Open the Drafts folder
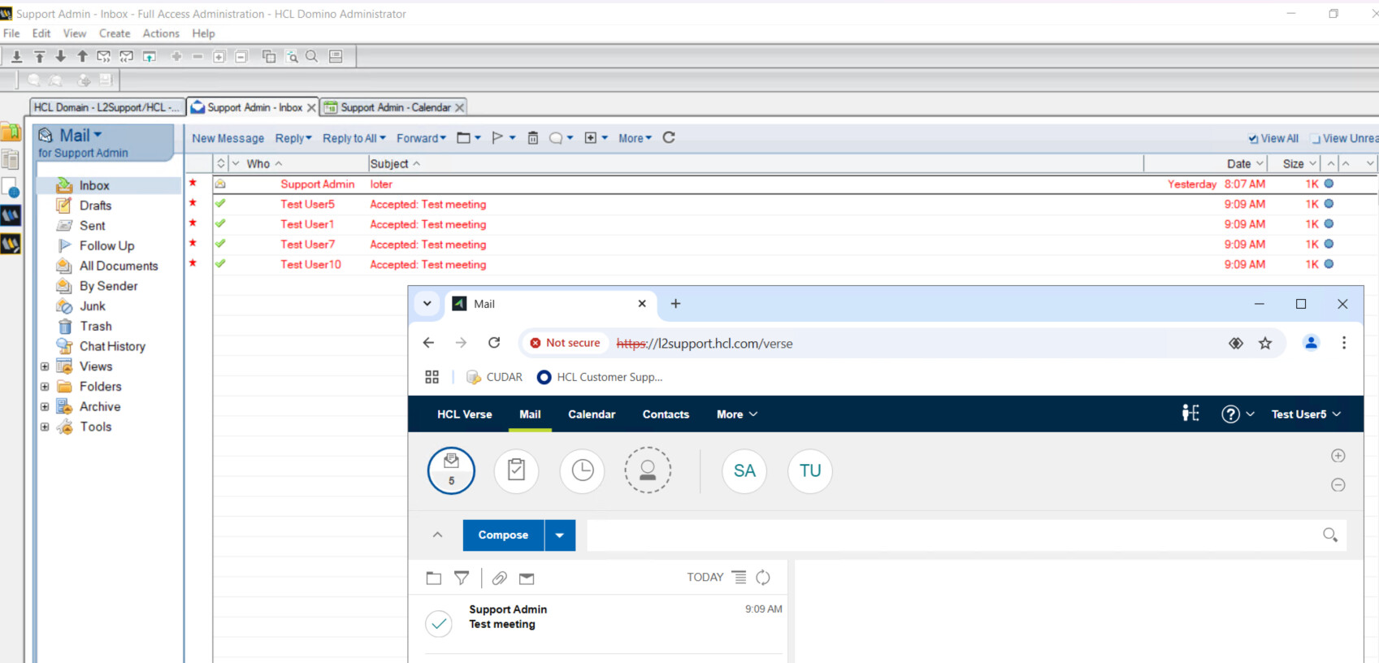Image resolution: width=1379 pixels, height=663 pixels. [95, 206]
